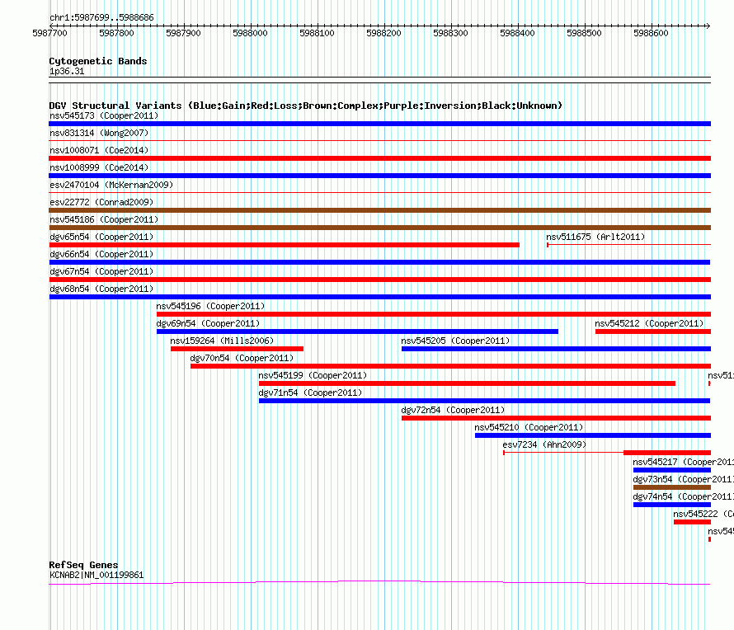This screenshot has width=734, height=630.
Task: Select the brown dgv73n54 complex bar
Action: 672,487
